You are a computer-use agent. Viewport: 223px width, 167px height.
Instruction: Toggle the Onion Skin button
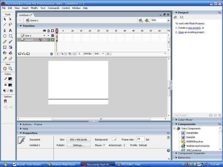coord(62,54)
